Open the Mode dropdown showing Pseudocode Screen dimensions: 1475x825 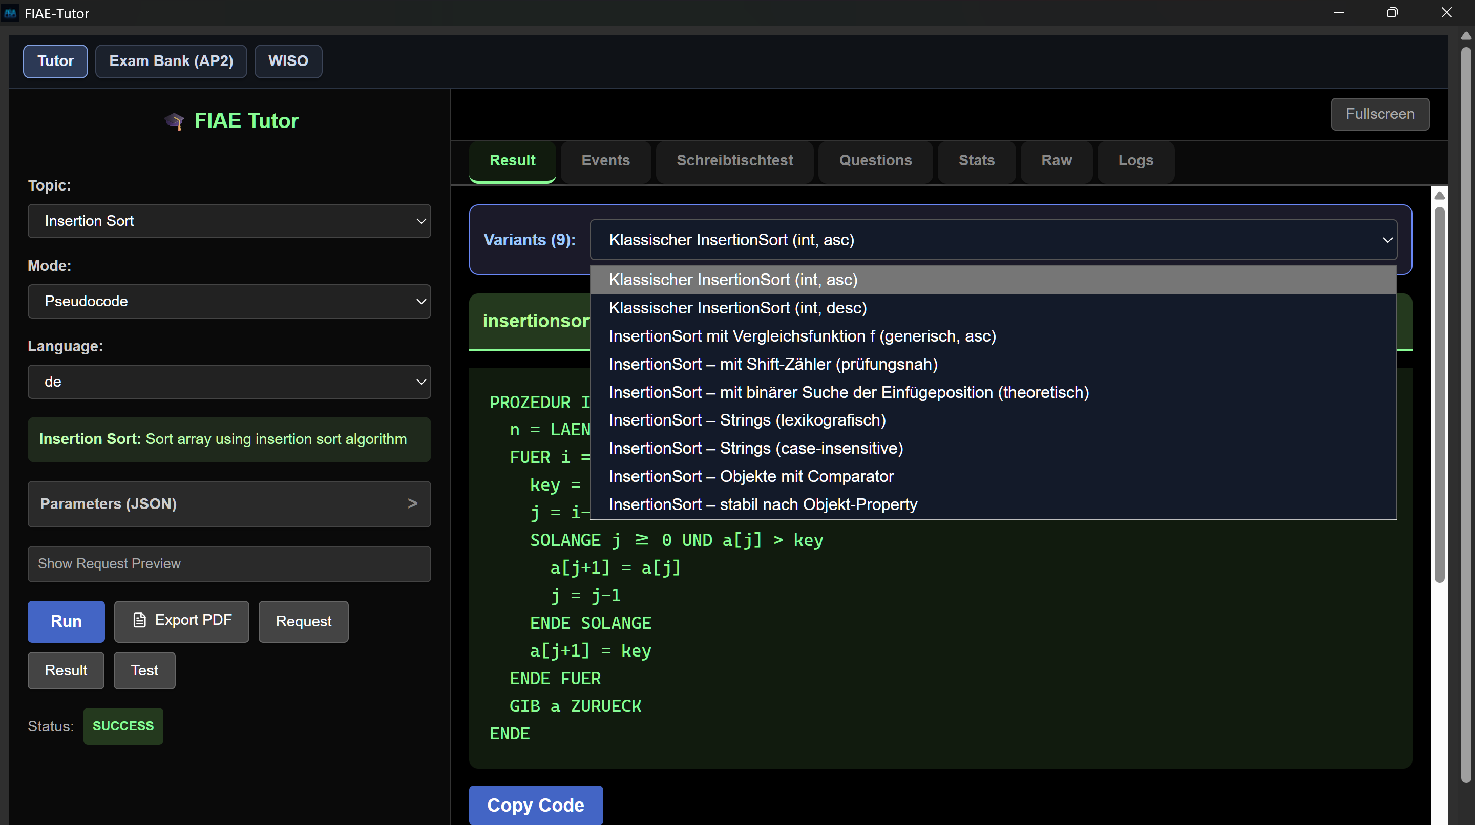tap(229, 301)
